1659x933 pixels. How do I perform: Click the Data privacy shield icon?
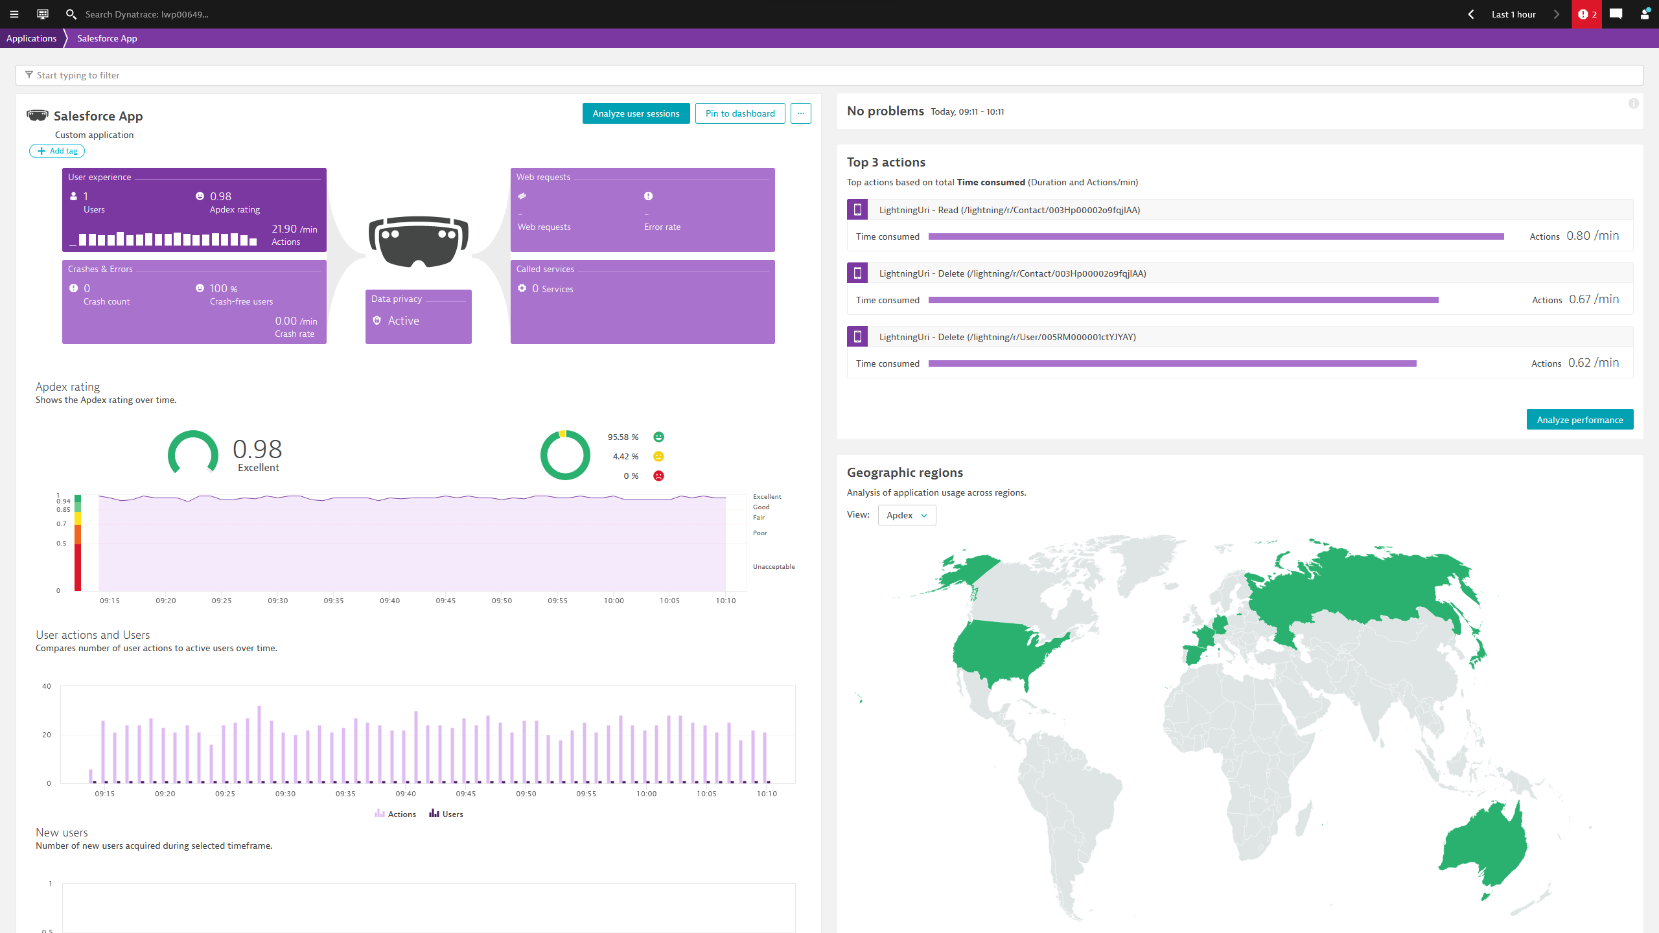pyautogui.click(x=377, y=321)
